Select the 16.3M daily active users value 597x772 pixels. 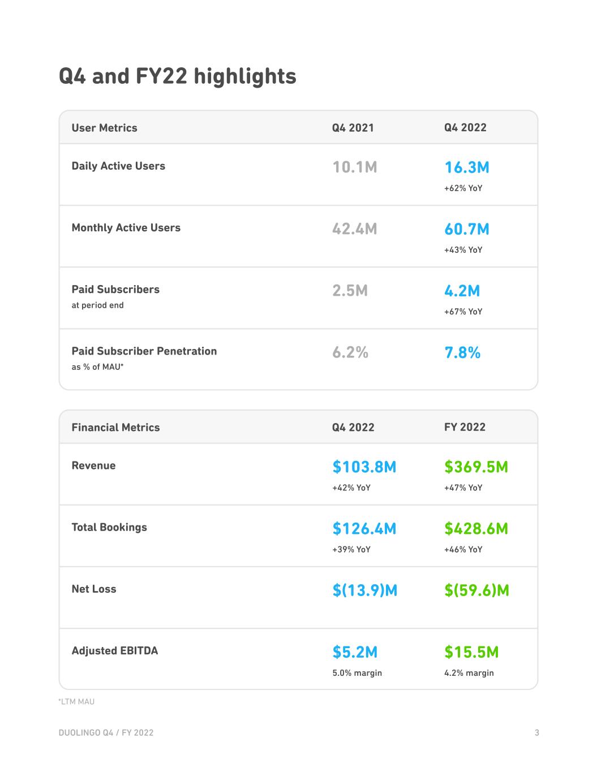pyautogui.click(x=466, y=167)
